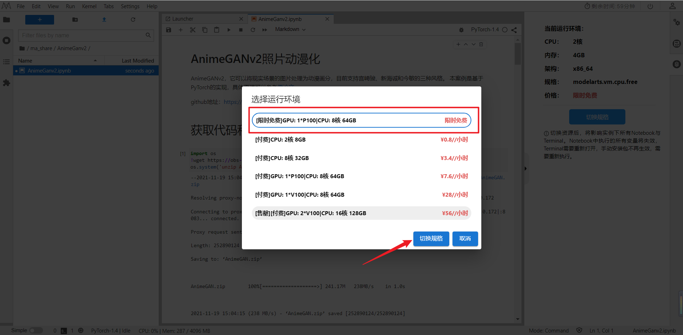Open the Kernel menu

[89, 6]
